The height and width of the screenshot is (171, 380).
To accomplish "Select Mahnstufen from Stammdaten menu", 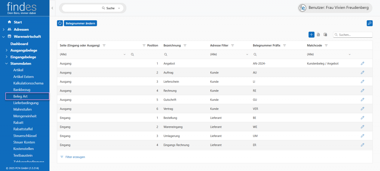I will pos(23,109).
